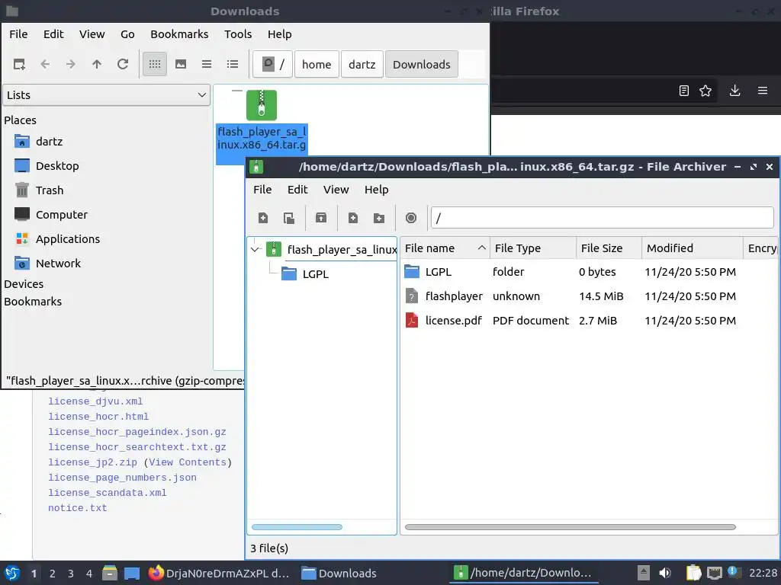Viewport: 781px width, 585px height.
Task: Open Applications in the Places sidebar
Action: coord(68,239)
